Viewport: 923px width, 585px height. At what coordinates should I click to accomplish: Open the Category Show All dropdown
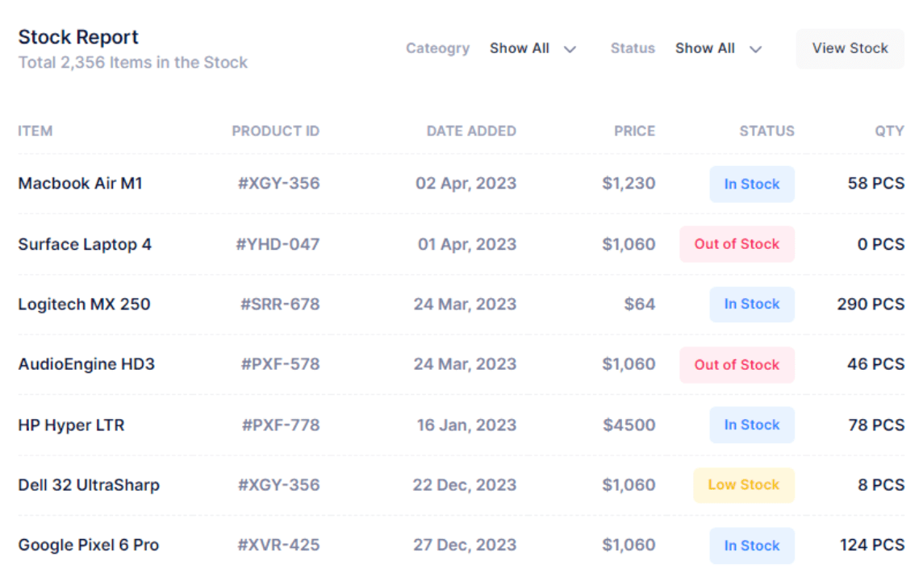(x=532, y=49)
